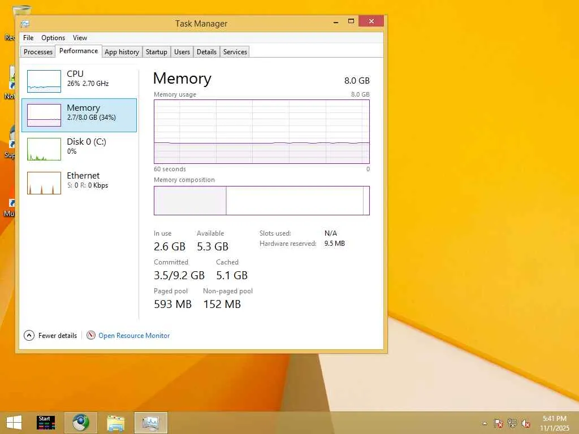Open File Explorer from the taskbar
This screenshot has width=579, height=434.
[115, 423]
